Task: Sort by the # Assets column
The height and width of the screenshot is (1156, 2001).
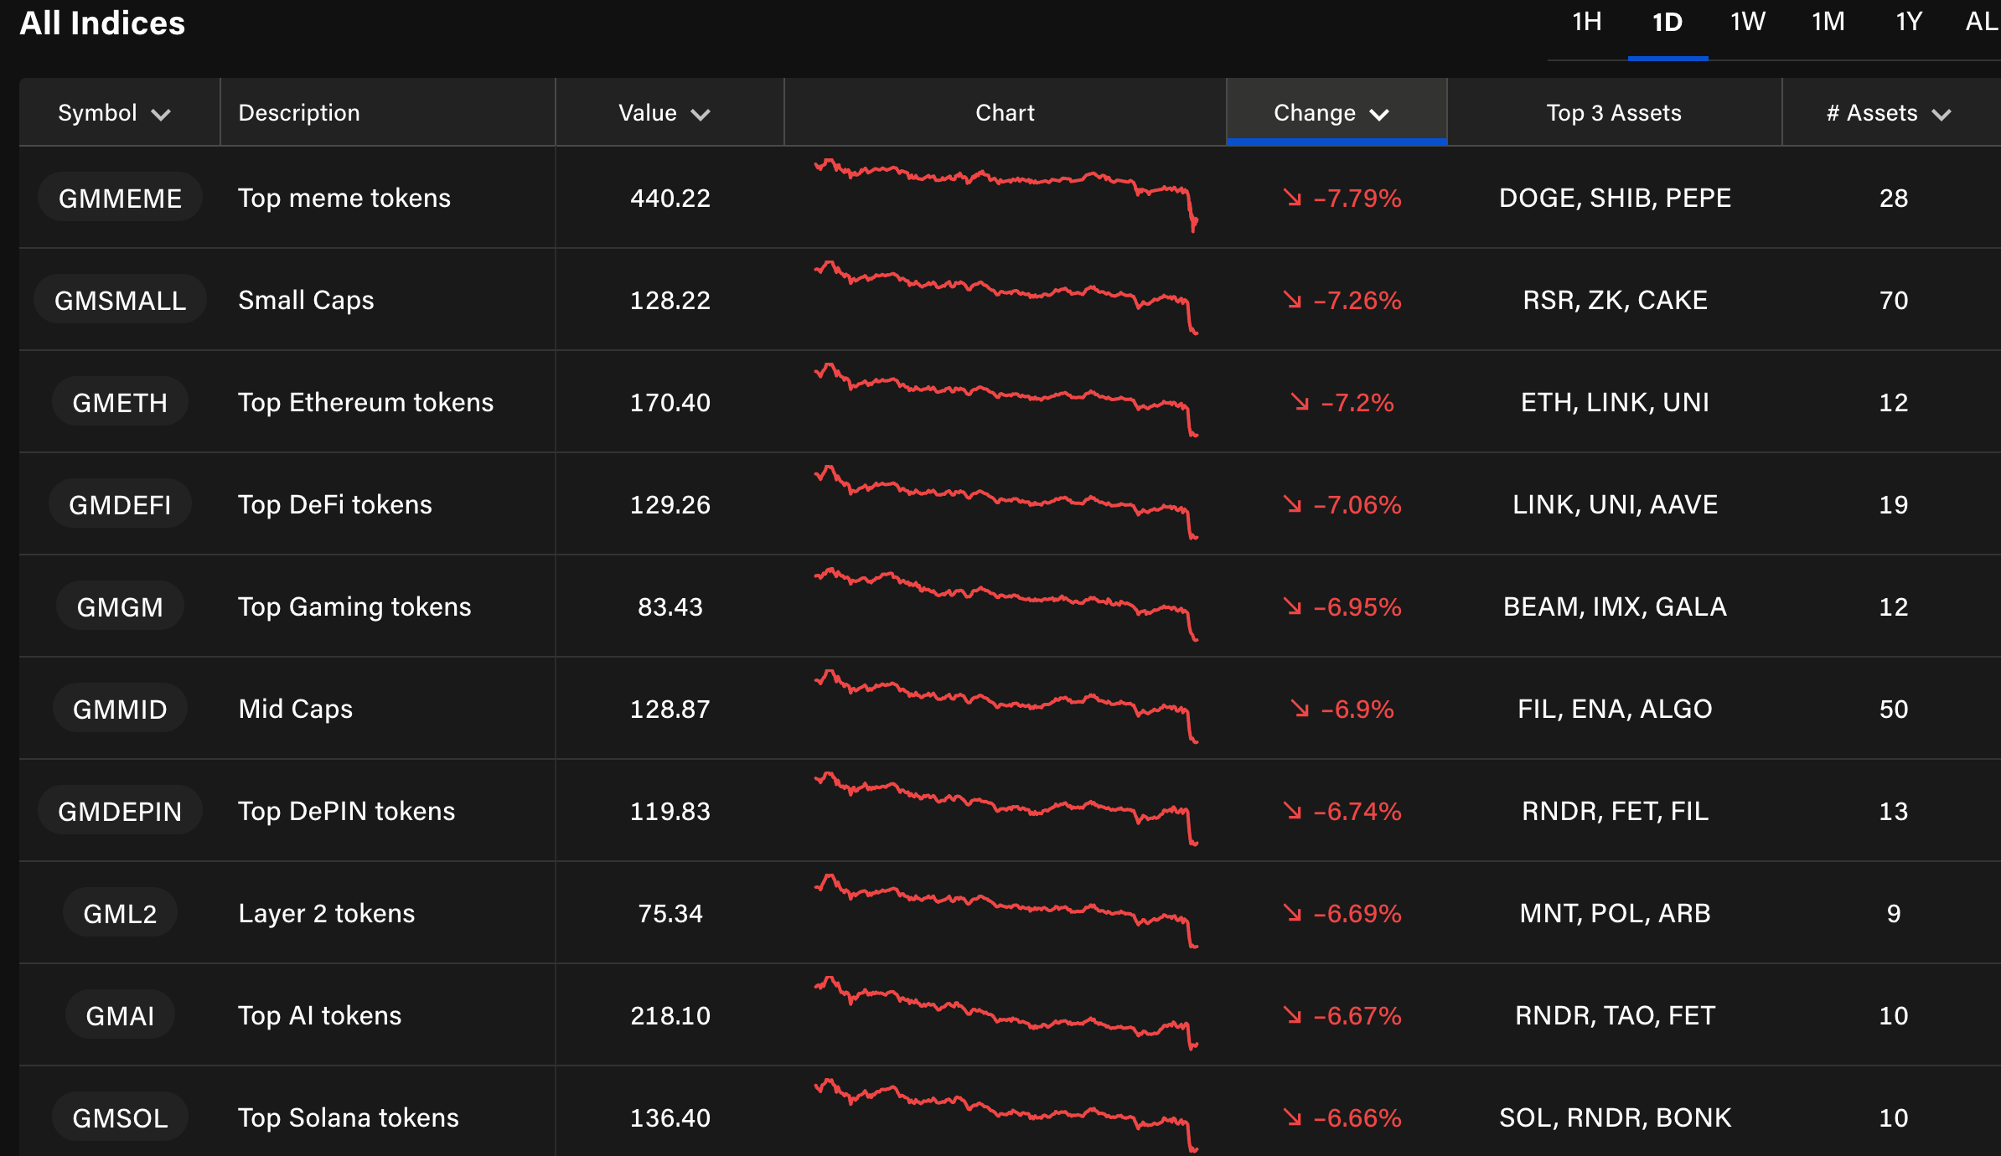Action: (1889, 113)
